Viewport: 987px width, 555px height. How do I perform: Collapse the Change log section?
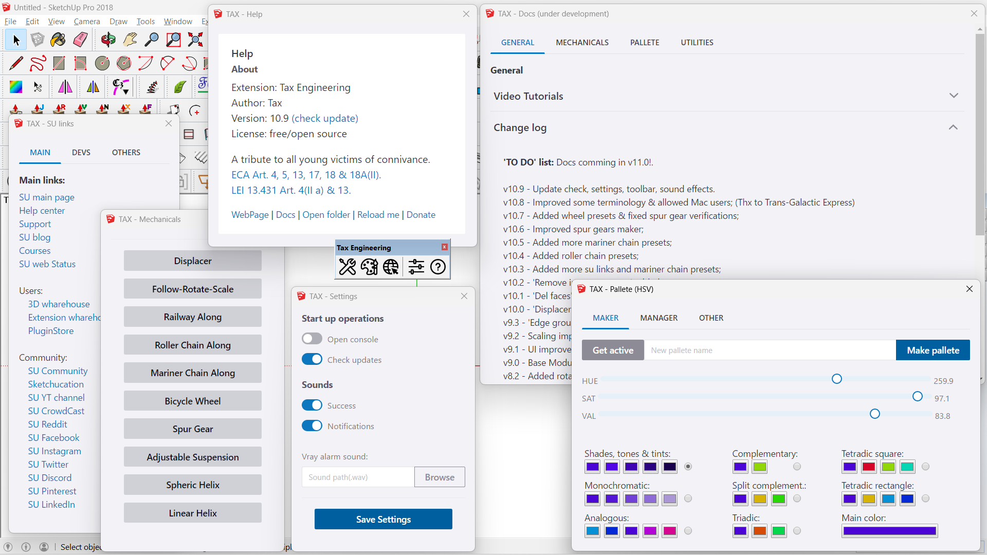(x=954, y=127)
